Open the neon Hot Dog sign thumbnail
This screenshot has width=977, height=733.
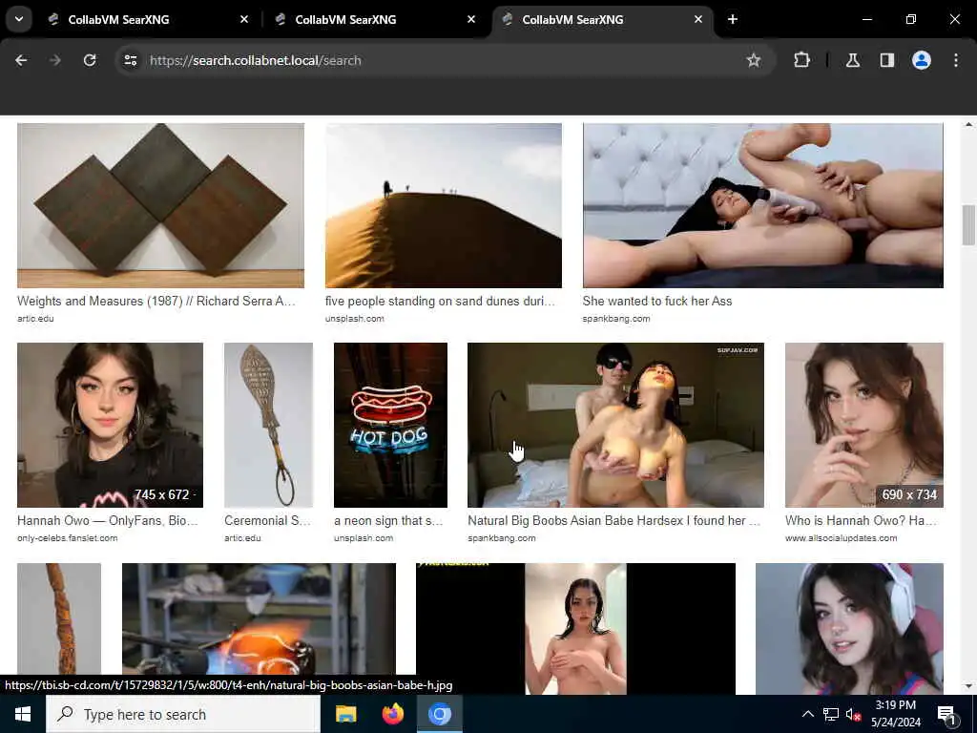click(x=390, y=425)
